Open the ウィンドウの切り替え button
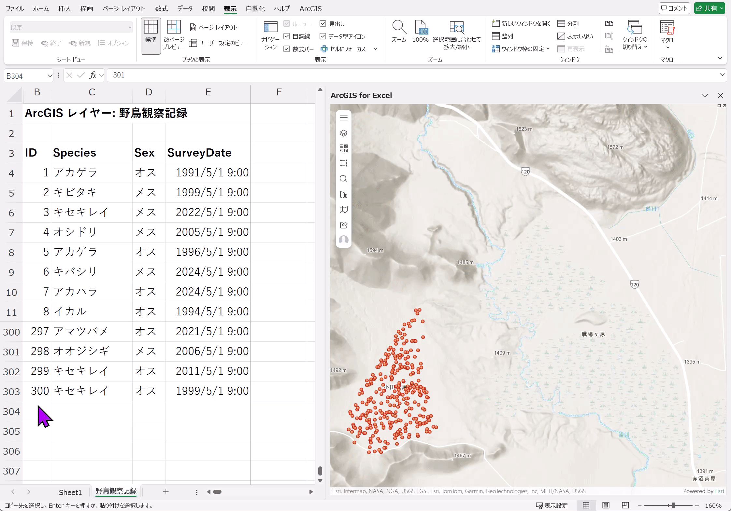The height and width of the screenshot is (511, 731). click(x=635, y=35)
